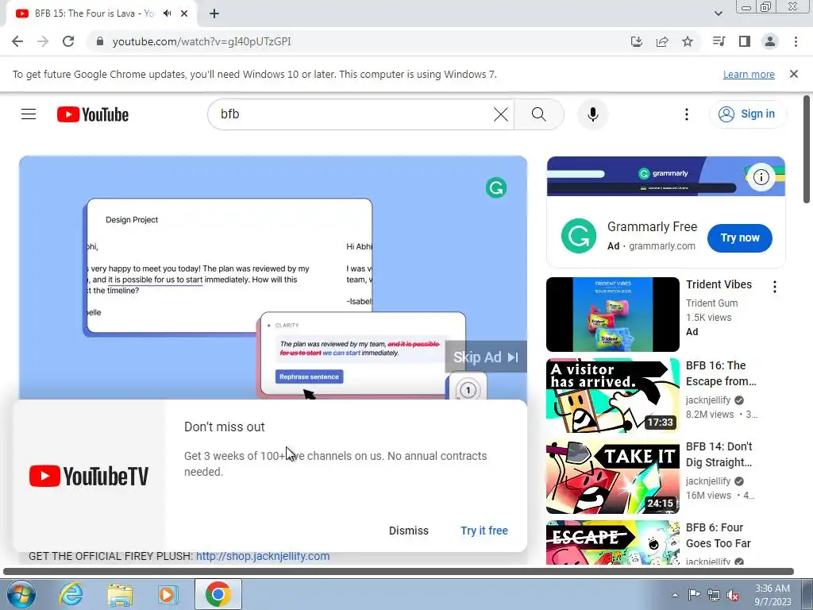Click Dismiss on the YouTube TV promo
The image size is (813, 610).
pyautogui.click(x=409, y=531)
